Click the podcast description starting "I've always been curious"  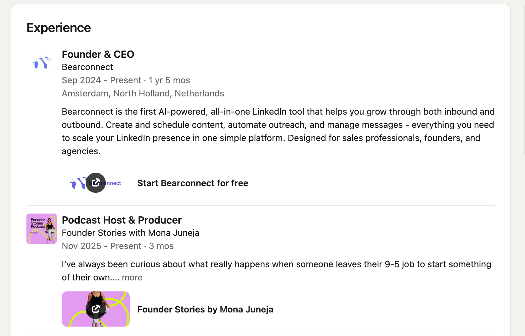click(x=276, y=264)
